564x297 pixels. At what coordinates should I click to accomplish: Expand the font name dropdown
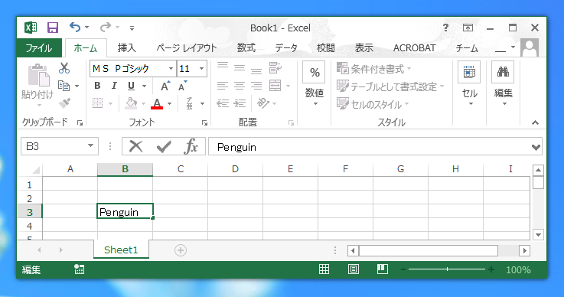point(171,68)
